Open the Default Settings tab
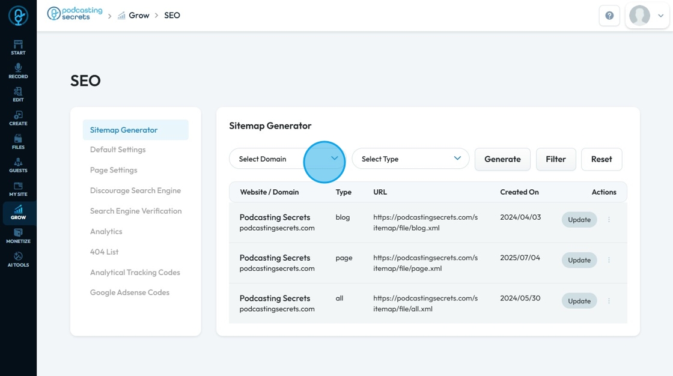 pos(118,150)
